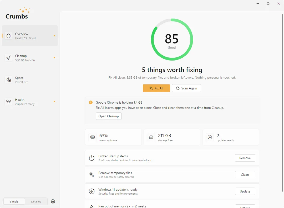284x208 pixels.
Task: Click the download icon on updates ready card
Action: pyautogui.click(x=210, y=137)
